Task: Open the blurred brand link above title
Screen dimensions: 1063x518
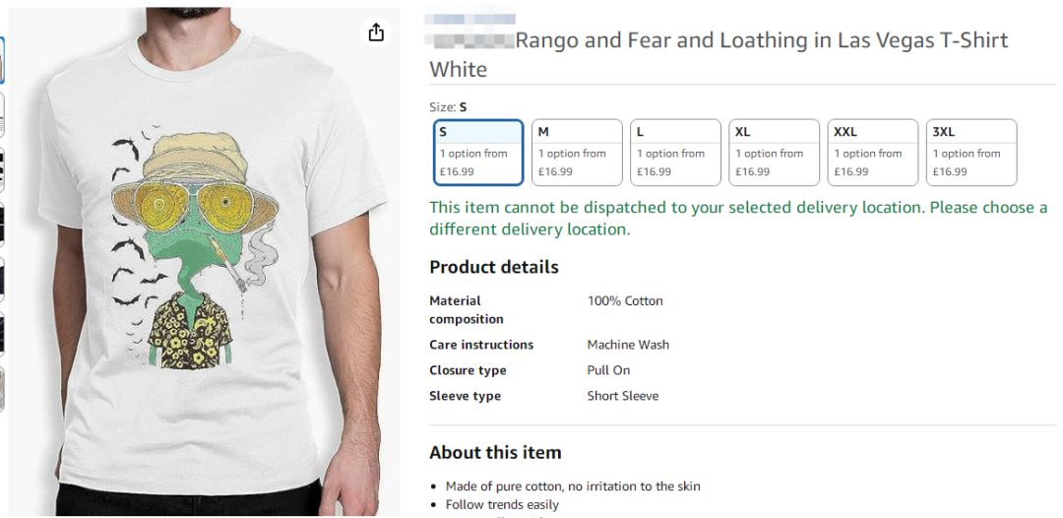Action: coord(471,19)
